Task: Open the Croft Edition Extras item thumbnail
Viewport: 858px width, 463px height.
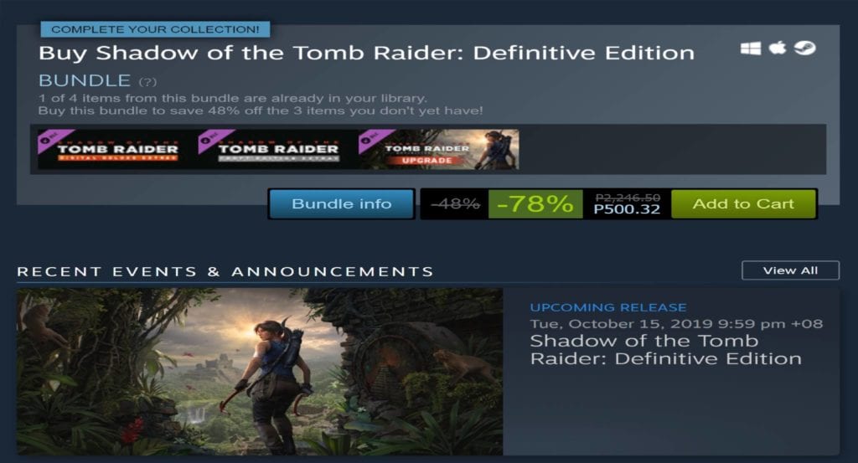Action: click(x=278, y=149)
